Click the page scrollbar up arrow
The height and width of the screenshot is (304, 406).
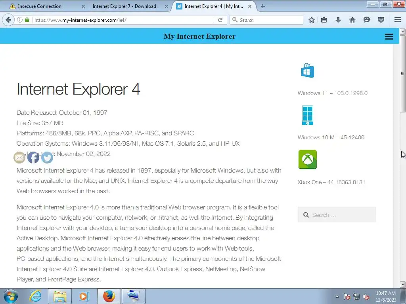point(402,32)
